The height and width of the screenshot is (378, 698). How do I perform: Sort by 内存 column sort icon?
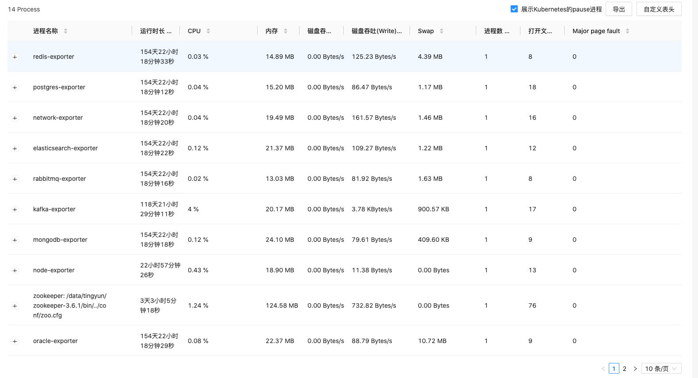tap(285, 31)
